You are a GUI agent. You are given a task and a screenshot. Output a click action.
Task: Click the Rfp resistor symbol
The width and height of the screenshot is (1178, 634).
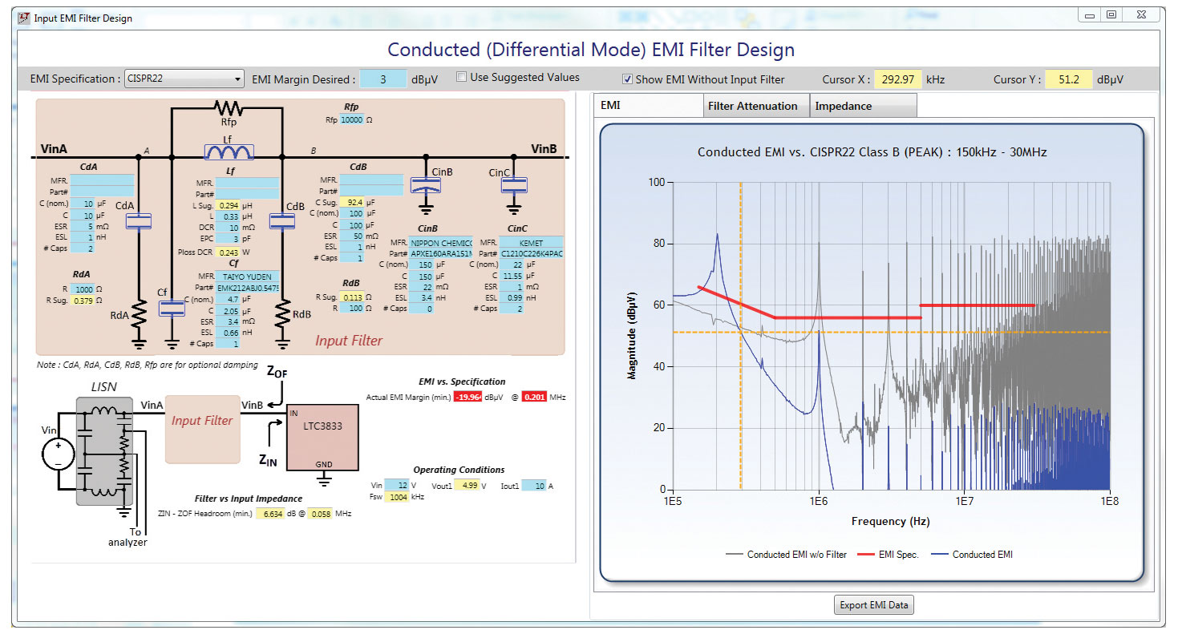coord(227,108)
